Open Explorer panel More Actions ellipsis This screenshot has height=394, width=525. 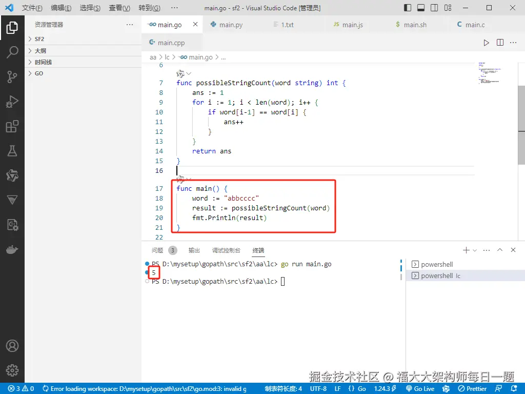pos(130,25)
